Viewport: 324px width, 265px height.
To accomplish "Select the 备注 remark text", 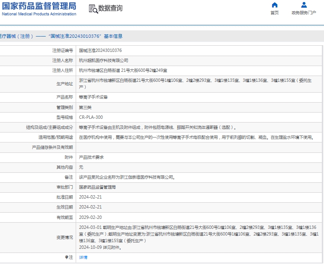I will click(x=127, y=177).
